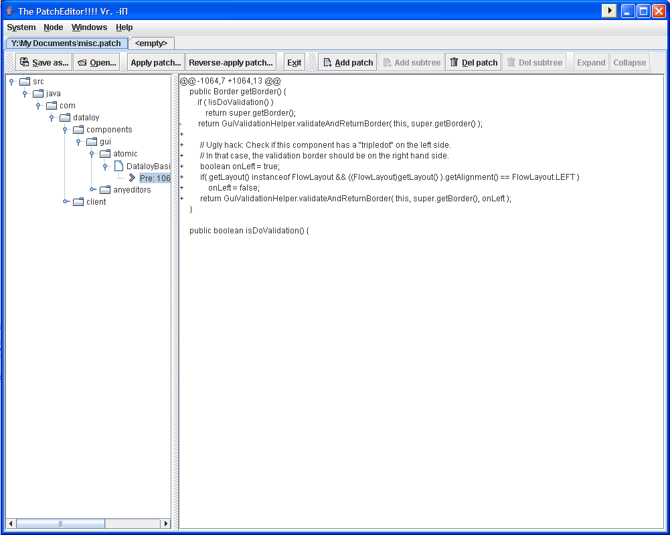Collapse the dataloy tree node
This screenshot has width=670, height=535.
tap(52, 118)
